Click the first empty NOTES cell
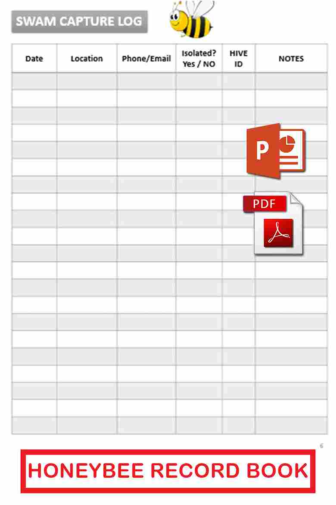The width and height of the screenshot is (336, 505). (x=291, y=81)
